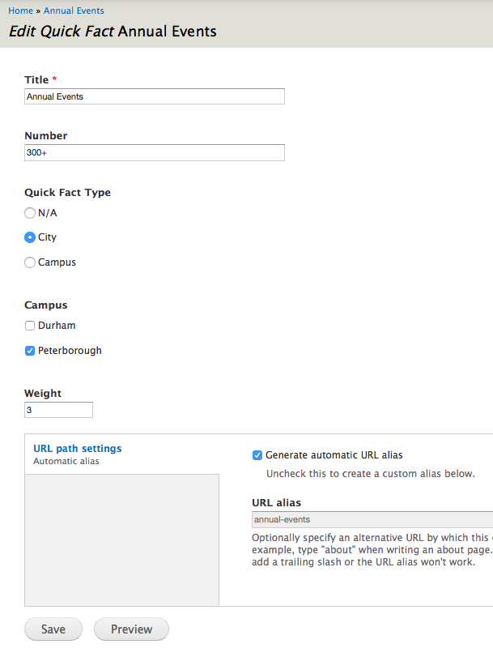
Task: Click the Number field label
Action: point(46,135)
